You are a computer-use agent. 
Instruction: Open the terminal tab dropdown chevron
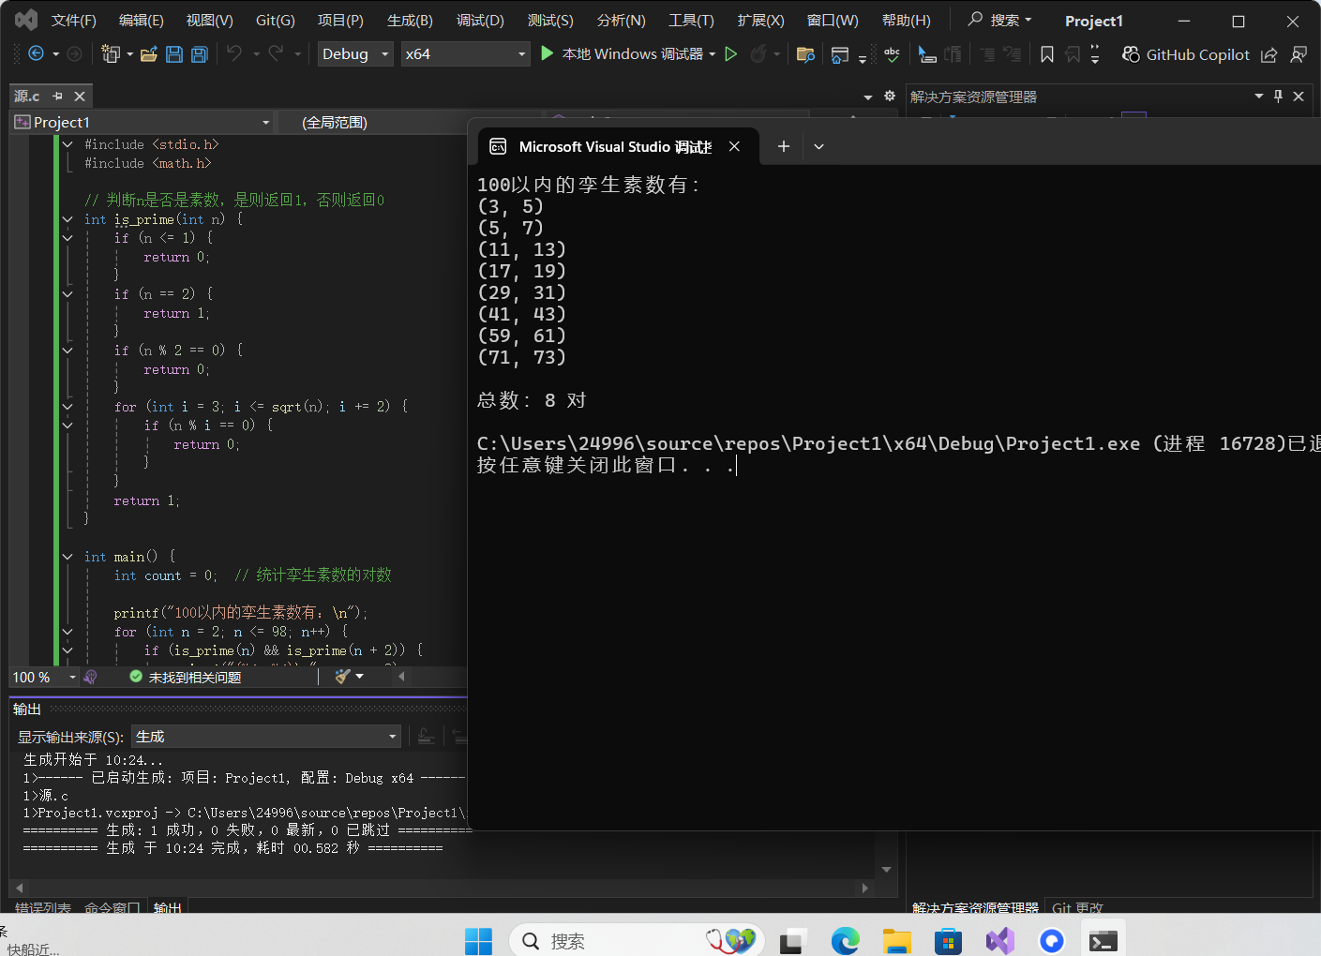pos(818,146)
